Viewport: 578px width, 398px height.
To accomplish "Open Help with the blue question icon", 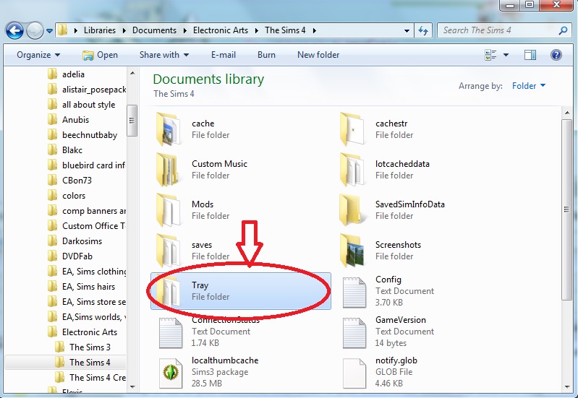I will coord(556,55).
